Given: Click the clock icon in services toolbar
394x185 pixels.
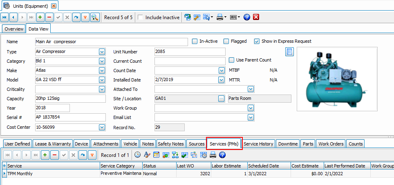Looking at the screenshot, I should (137, 155).
